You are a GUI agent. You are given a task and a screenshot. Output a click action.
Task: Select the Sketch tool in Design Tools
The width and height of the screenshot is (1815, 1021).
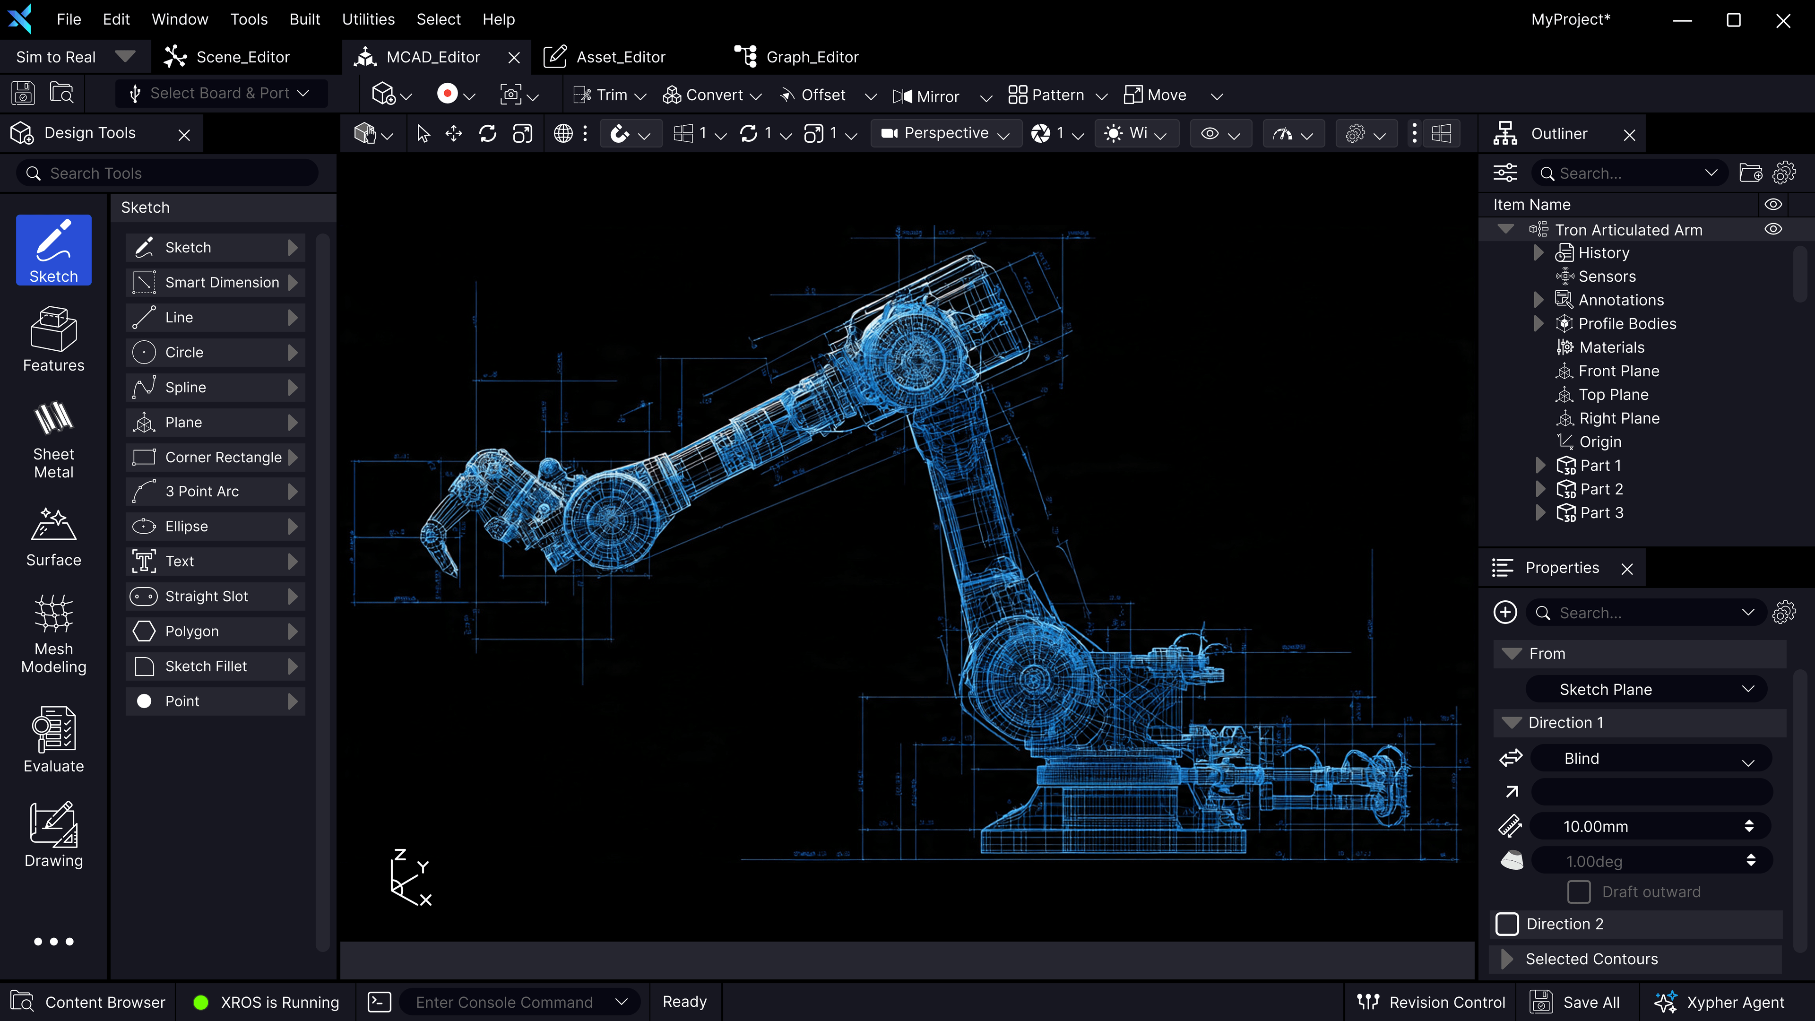(x=53, y=250)
